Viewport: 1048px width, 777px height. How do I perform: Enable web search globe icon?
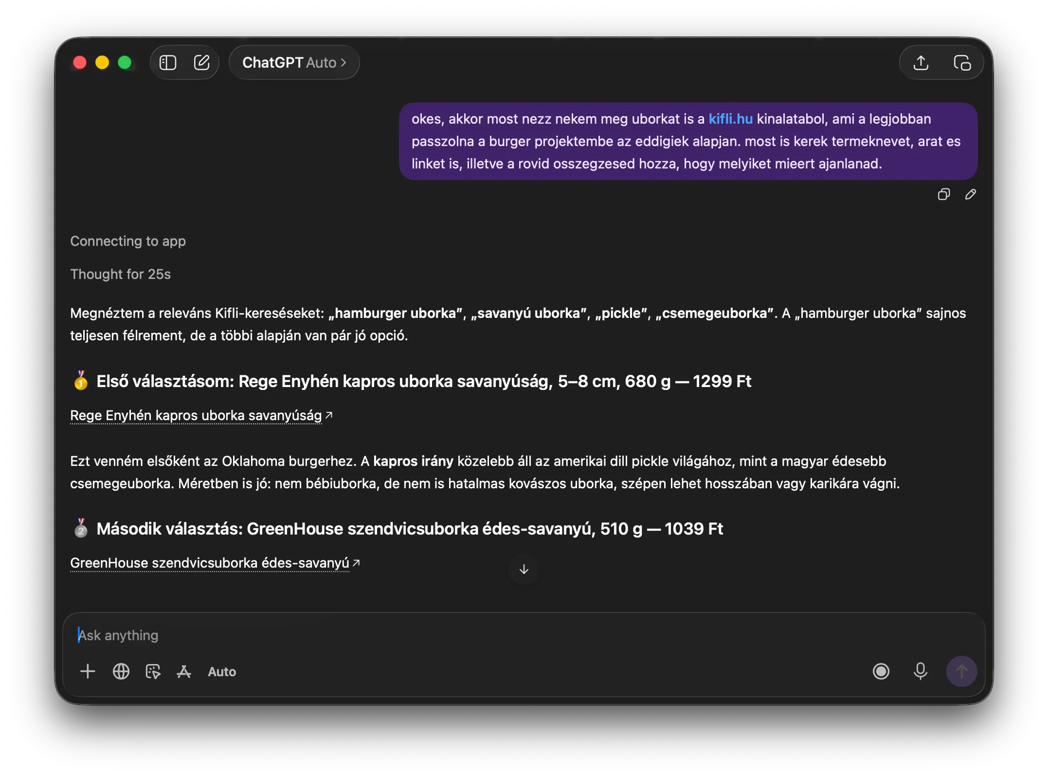pos(121,671)
